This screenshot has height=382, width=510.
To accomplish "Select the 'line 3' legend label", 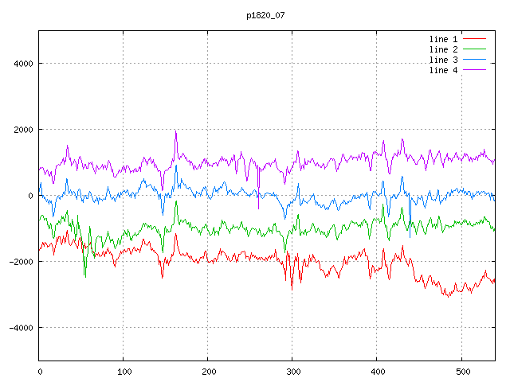I will tap(443, 60).
